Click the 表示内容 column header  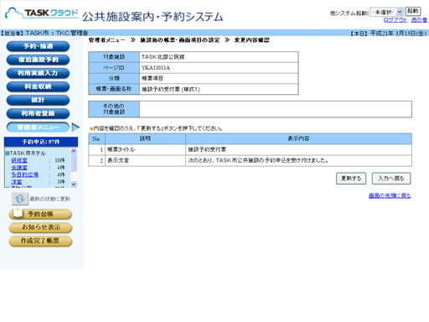coord(298,138)
